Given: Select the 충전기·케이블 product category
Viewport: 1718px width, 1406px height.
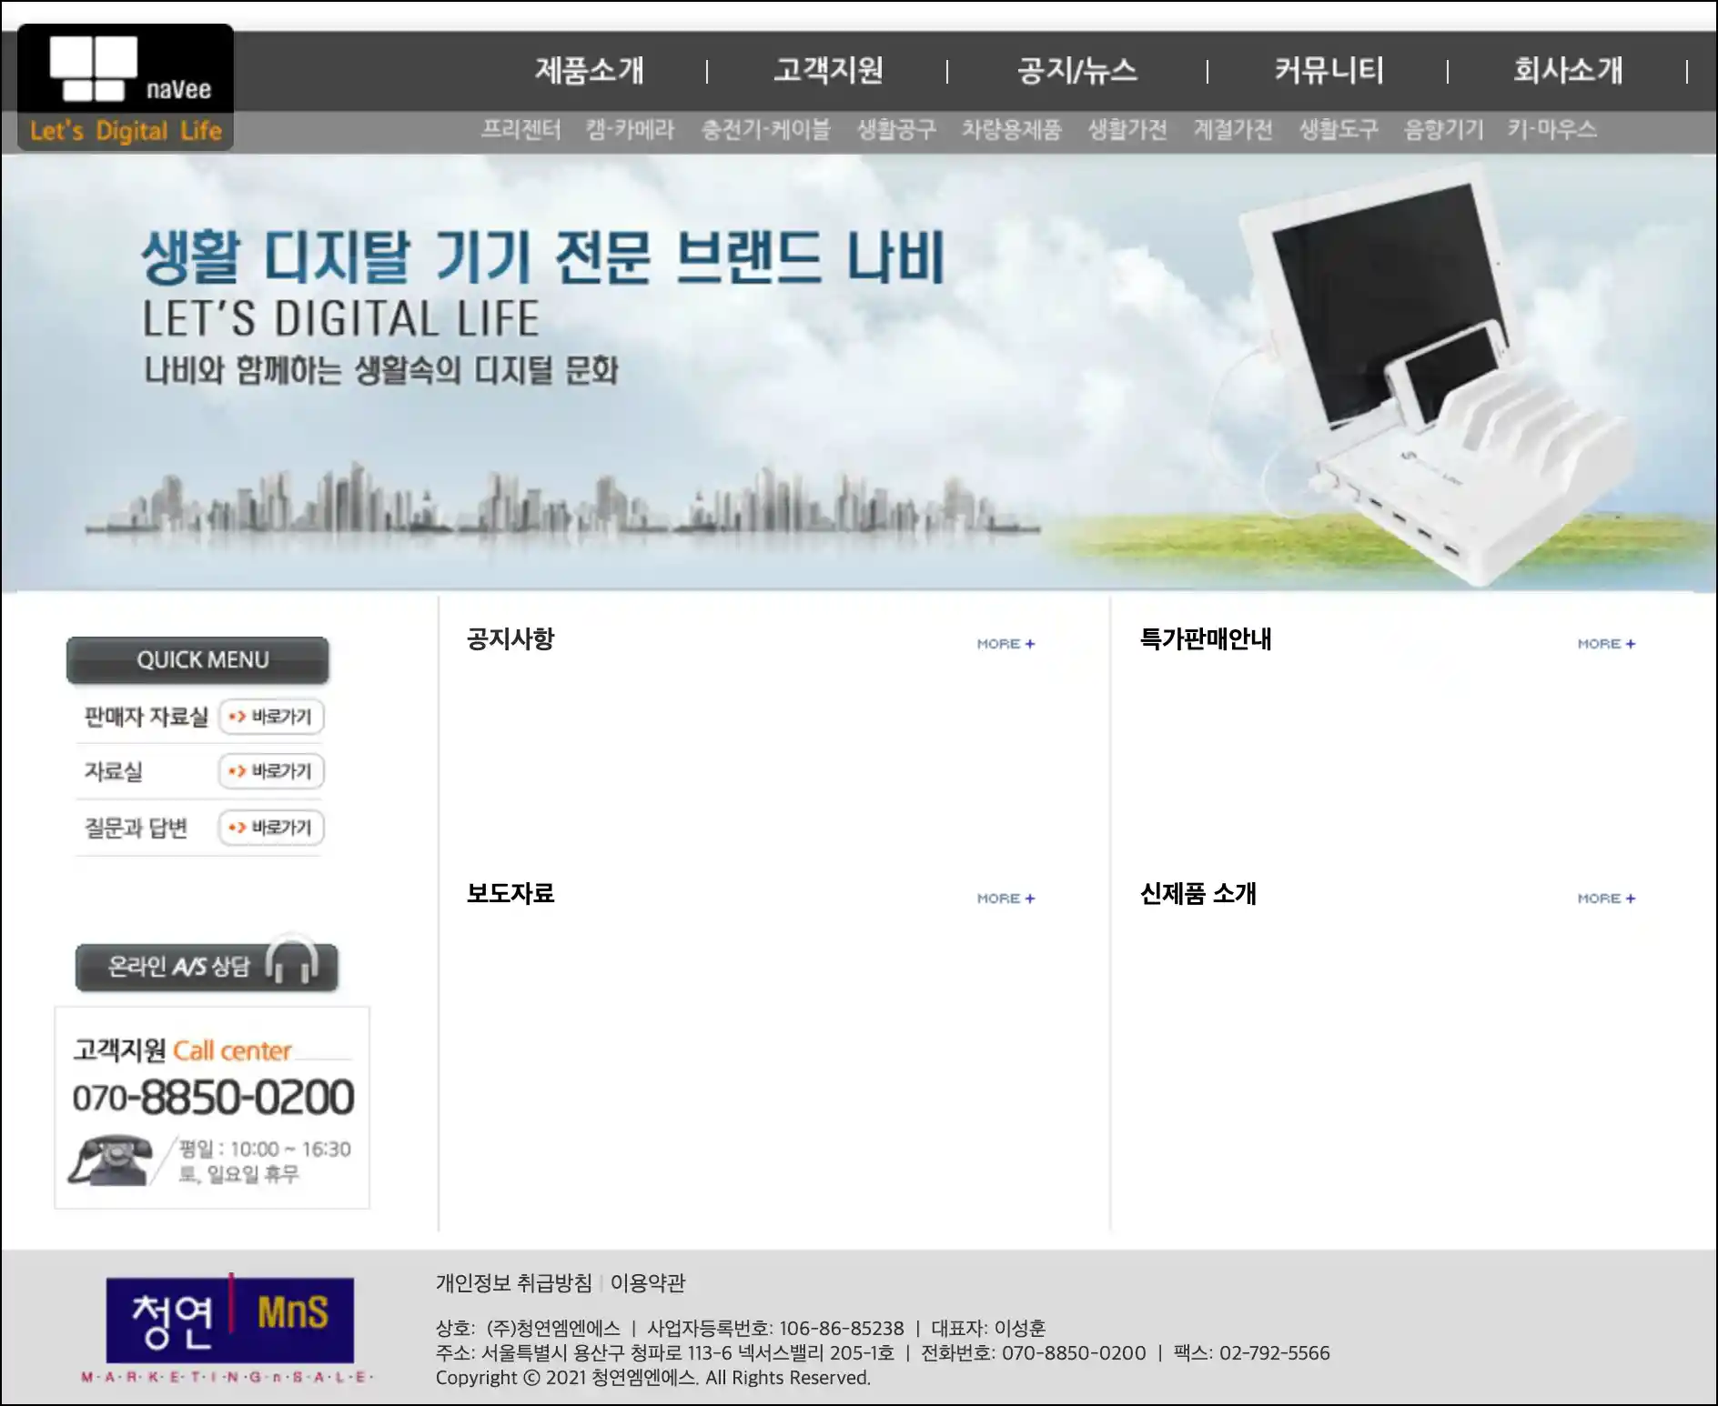Looking at the screenshot, I should 765,130.
